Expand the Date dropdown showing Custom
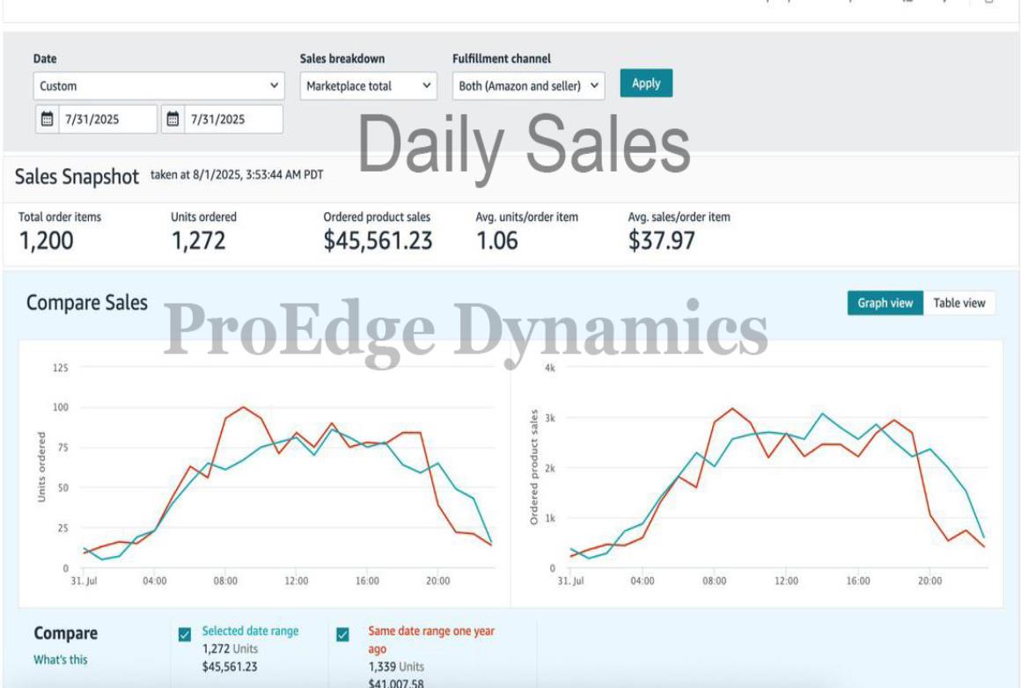1021x688 pixels. [x=159, y=86]
